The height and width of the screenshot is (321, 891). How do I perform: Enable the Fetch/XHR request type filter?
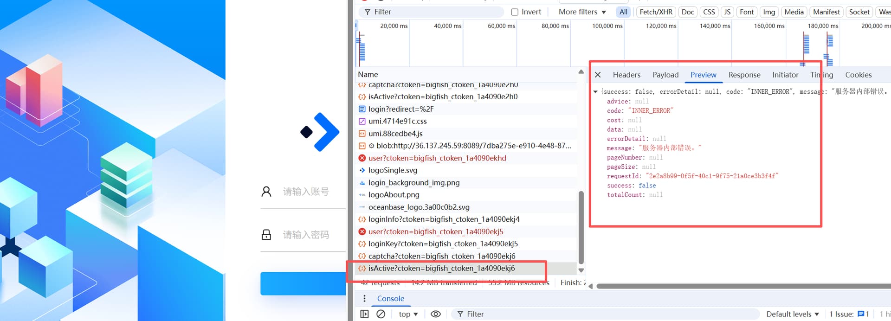click(x=655, y=12)
